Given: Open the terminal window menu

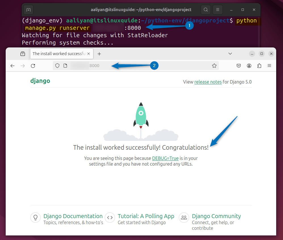Looking at the screenshot, I should pyautogui.click(x=217, y=9).
